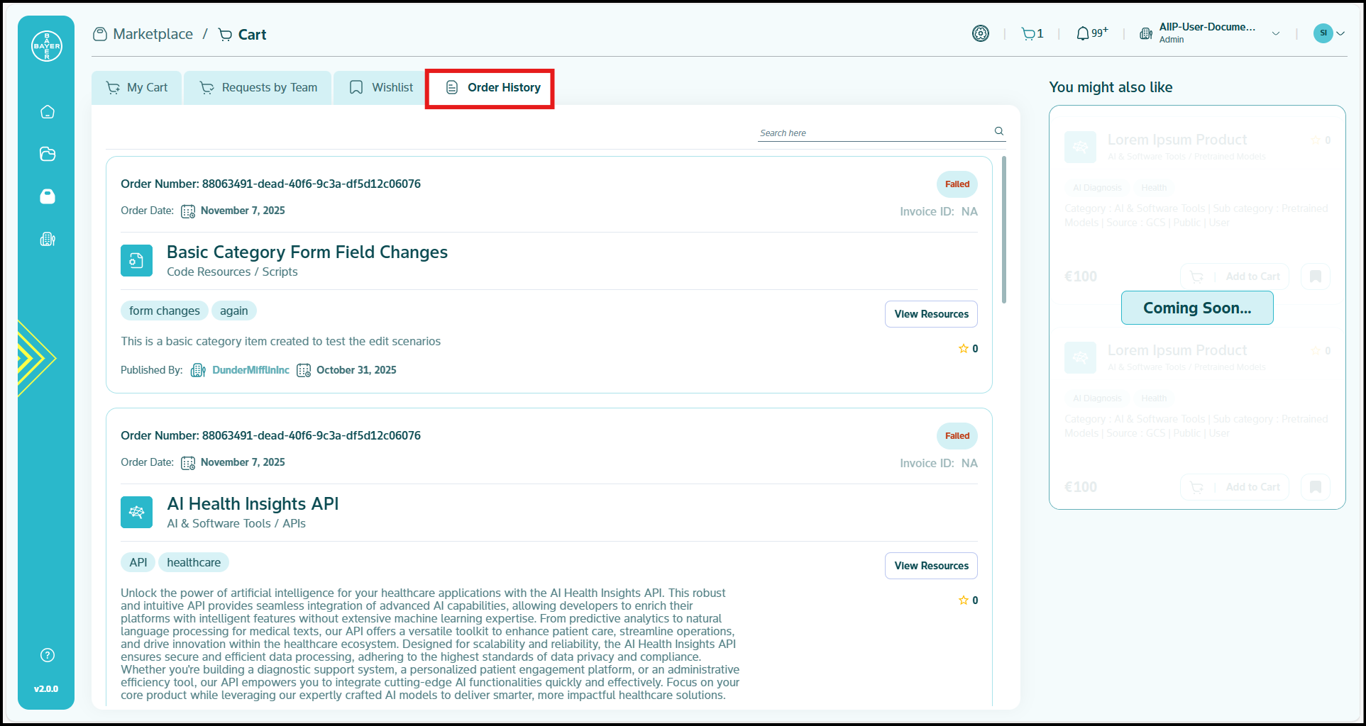Click the help question mark icon
1366x726 pixels.
[x=48, y=655]
